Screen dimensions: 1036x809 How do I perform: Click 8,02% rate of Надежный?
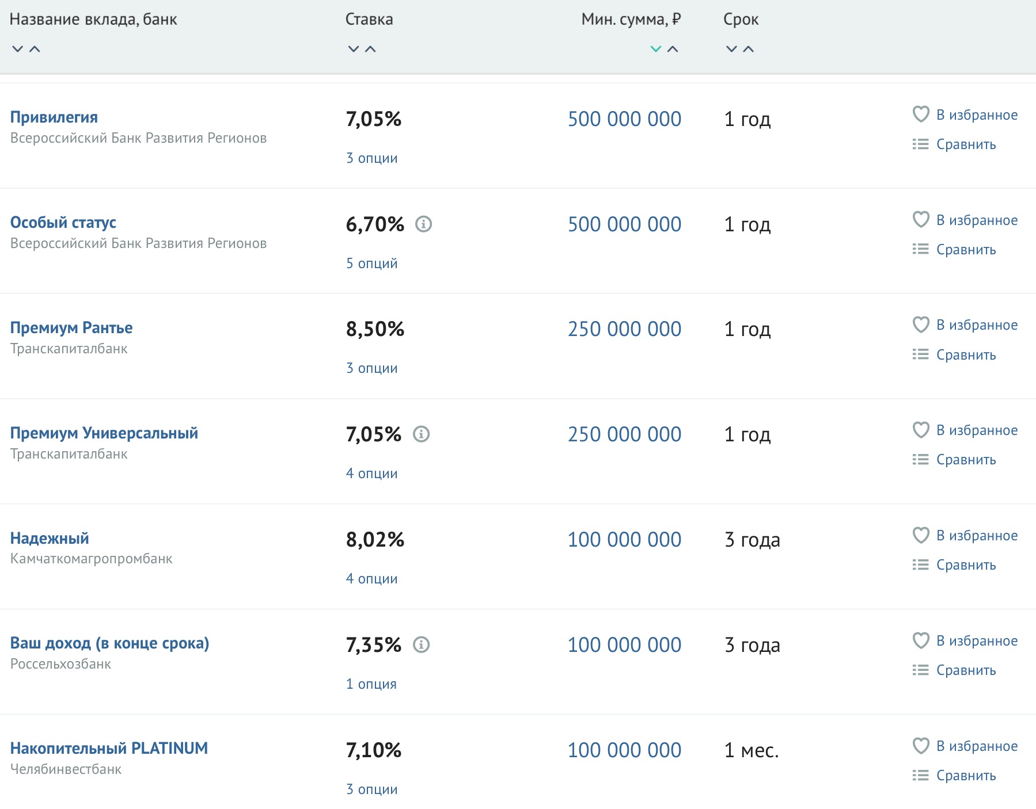375,540
